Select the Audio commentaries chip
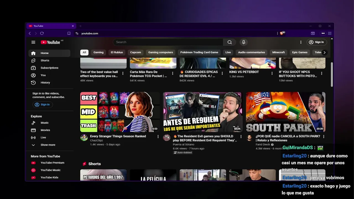The image size is (354, 199). [251, 52]
